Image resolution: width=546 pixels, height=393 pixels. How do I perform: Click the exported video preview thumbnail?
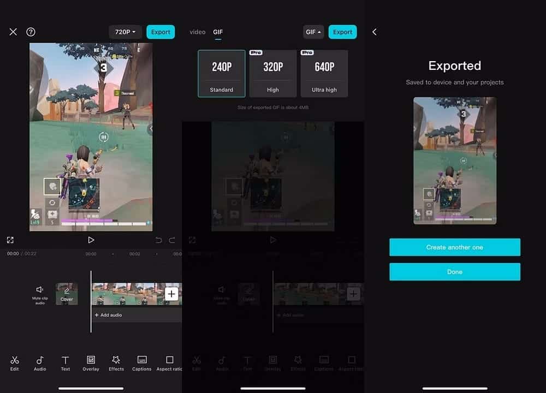pyautogui.click(x=455, y=160)
